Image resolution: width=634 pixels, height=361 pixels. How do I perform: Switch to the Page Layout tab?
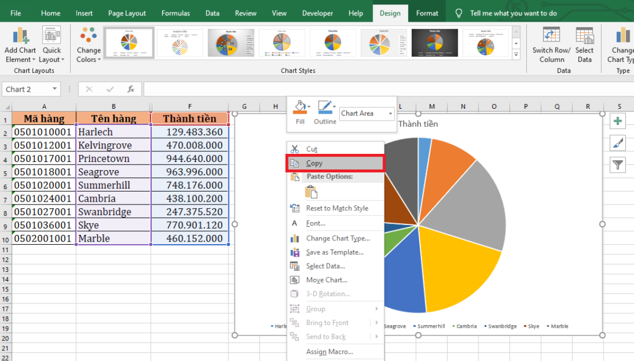pyautogui.click(x=127, y=13)
